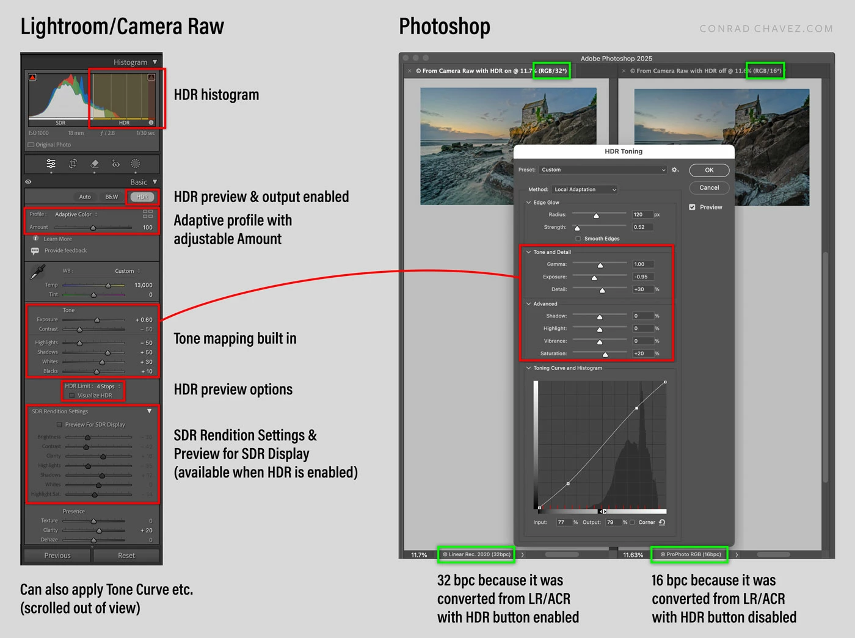
Task: Collapse the Histogram panel
Action: pos(155,62)
